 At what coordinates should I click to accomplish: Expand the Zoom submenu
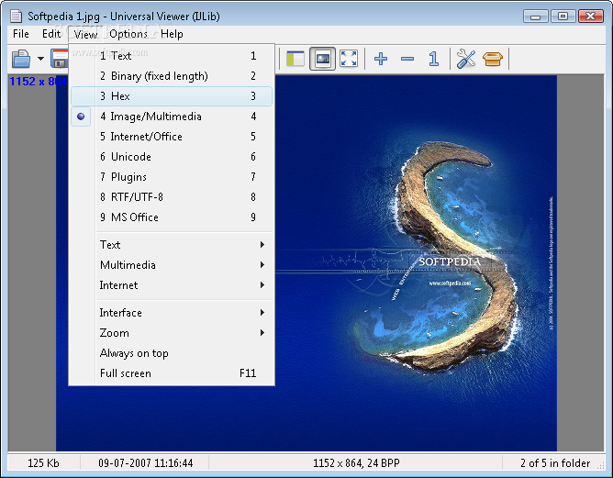172,333
